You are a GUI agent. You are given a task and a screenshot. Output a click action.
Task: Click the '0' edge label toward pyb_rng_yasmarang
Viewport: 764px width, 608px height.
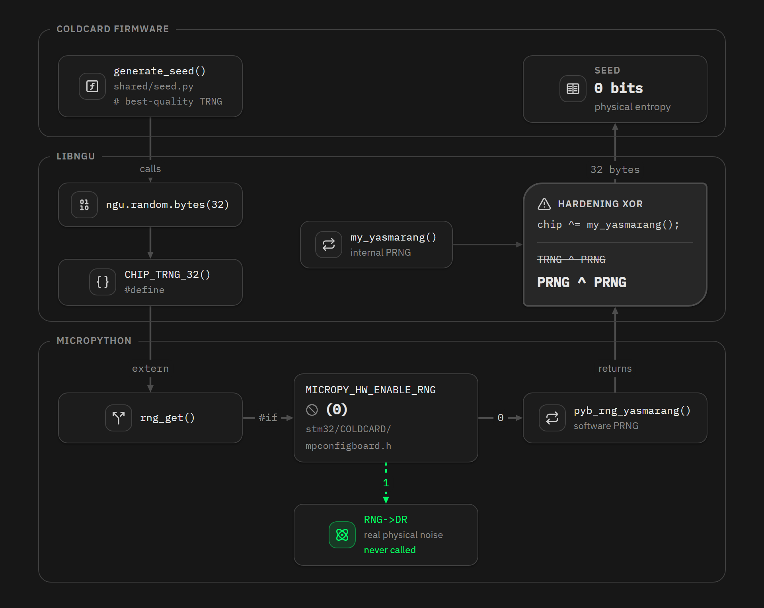(x=501, y=418)
